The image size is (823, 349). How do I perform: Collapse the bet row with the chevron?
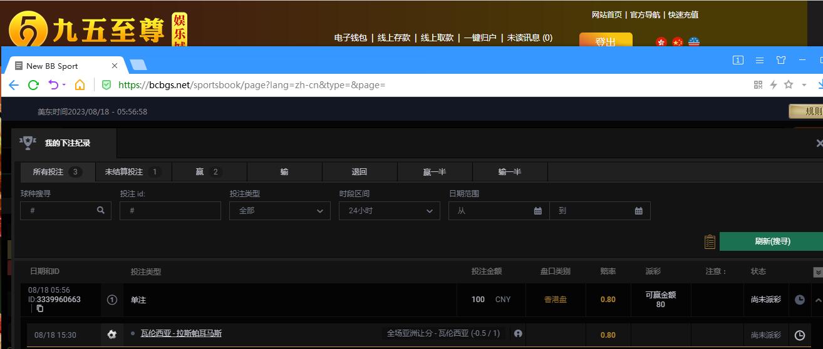tap(818, 300)
